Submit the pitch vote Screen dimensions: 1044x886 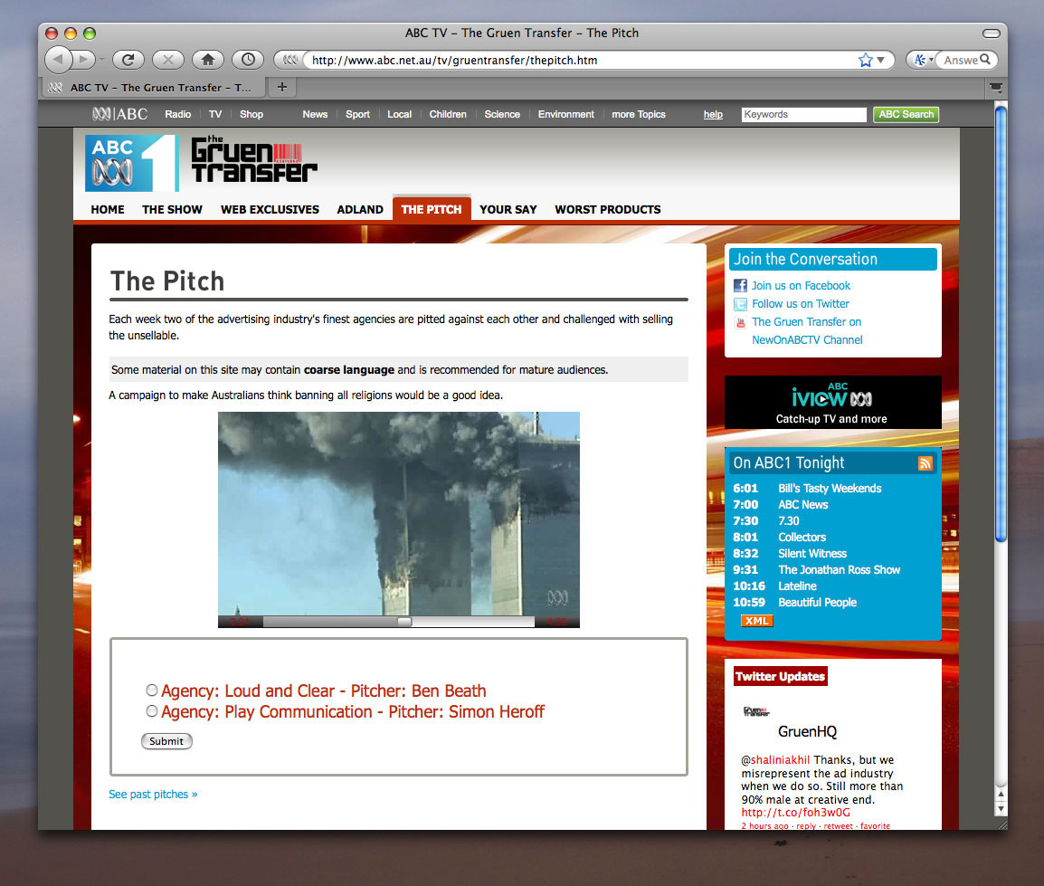click(166, 741)
